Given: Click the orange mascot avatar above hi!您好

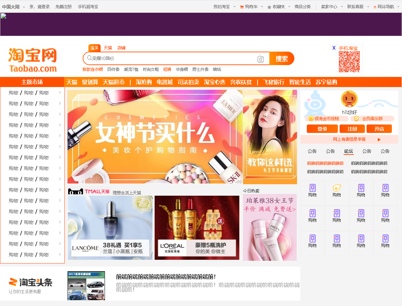Looking at the screenshot, I should [349, 99].
